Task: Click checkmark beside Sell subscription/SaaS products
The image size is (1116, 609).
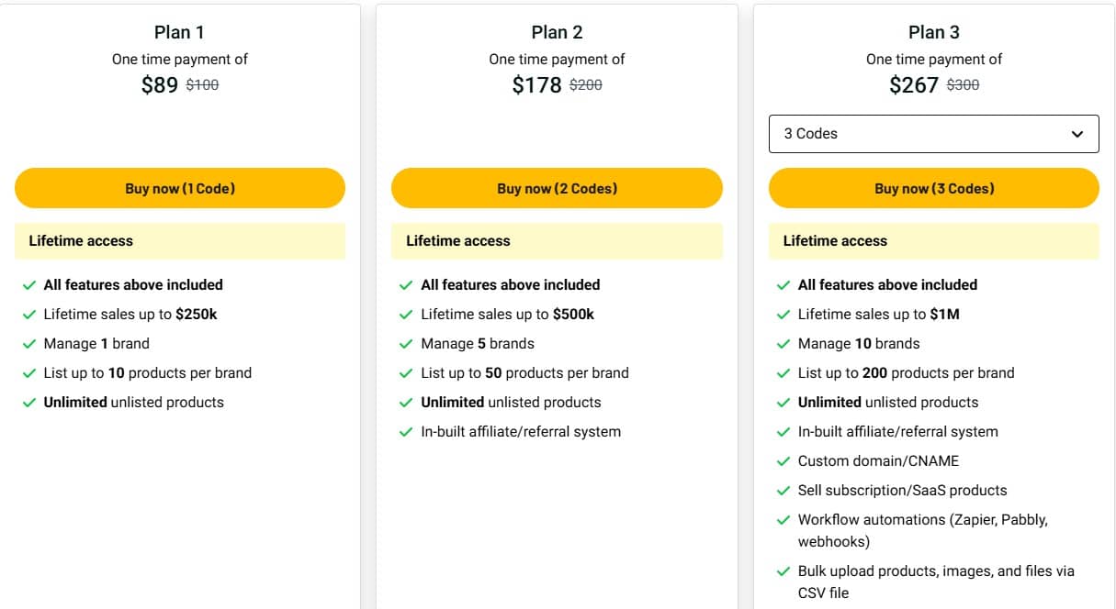Action: click(x=783, y=491)
